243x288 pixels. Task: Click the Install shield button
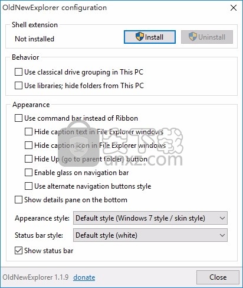click(x=150, y=37)
